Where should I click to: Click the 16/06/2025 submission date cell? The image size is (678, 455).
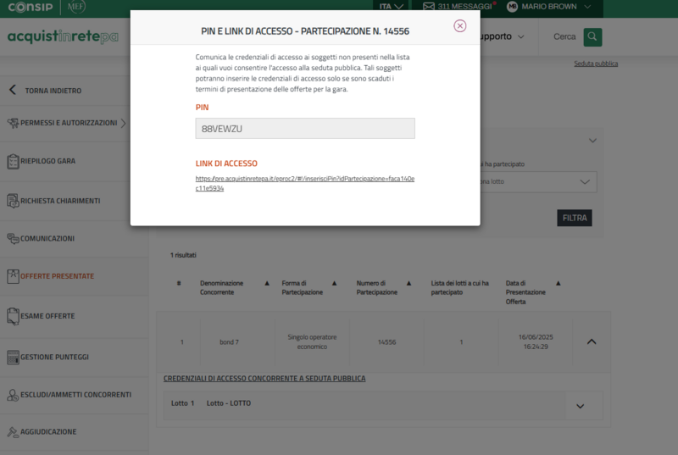coord(536,341)
